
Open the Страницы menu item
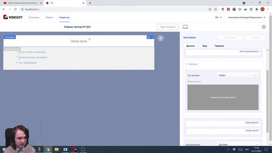coord(34,17)
